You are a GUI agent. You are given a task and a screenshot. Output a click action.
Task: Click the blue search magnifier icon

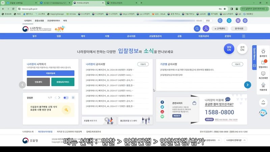coord(197,28)
